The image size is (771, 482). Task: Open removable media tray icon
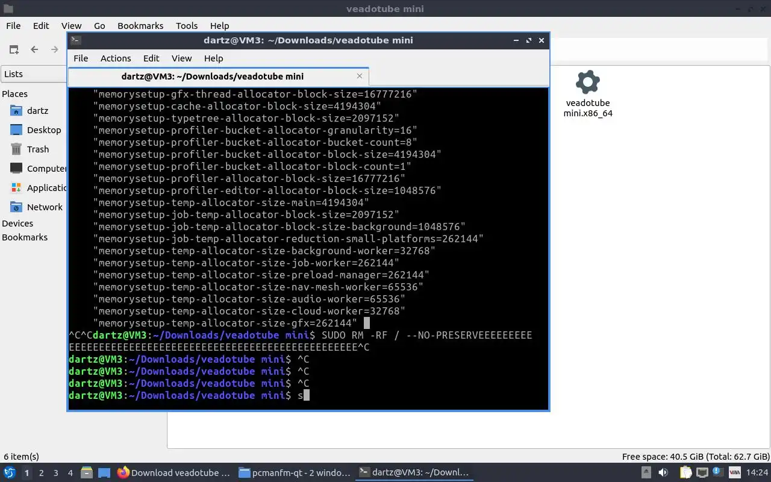pos(646,473)
